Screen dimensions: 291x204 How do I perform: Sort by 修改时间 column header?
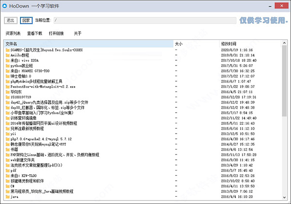(x=250, y=44)
